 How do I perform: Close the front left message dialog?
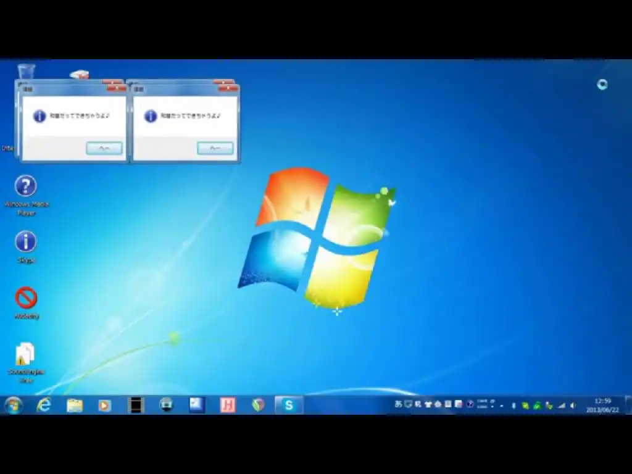[117, 88]
